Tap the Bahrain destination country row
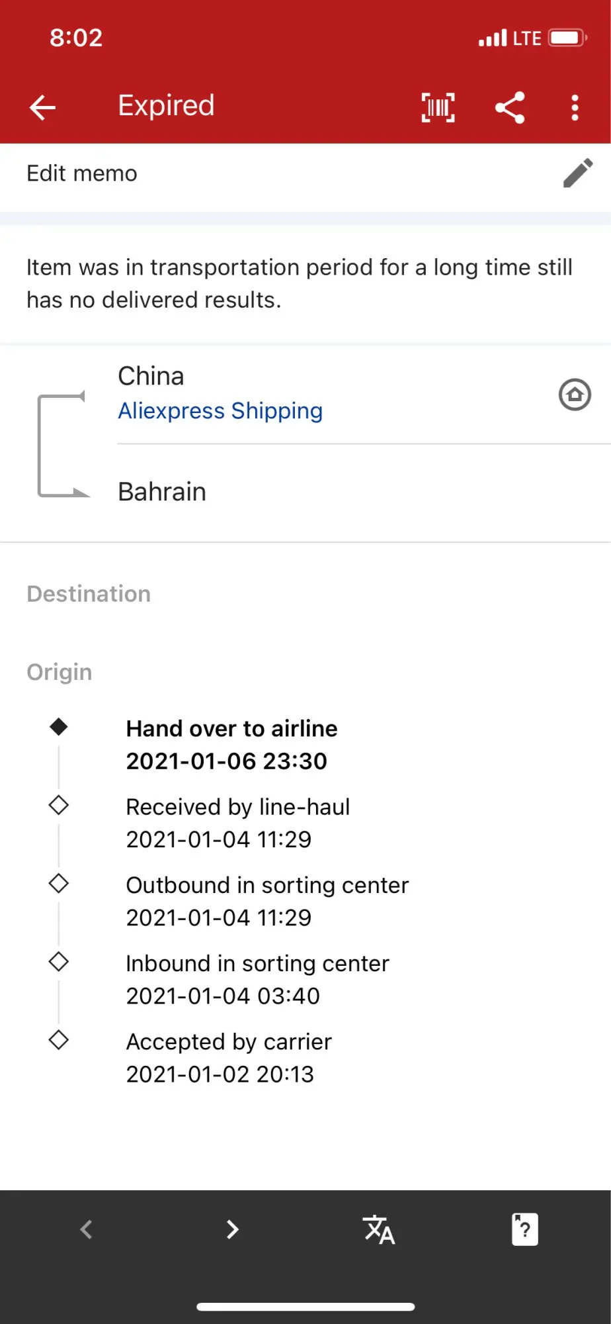The width and height of the screenshot is (611, 1324). pyautogui.click(x=162, y=492)
